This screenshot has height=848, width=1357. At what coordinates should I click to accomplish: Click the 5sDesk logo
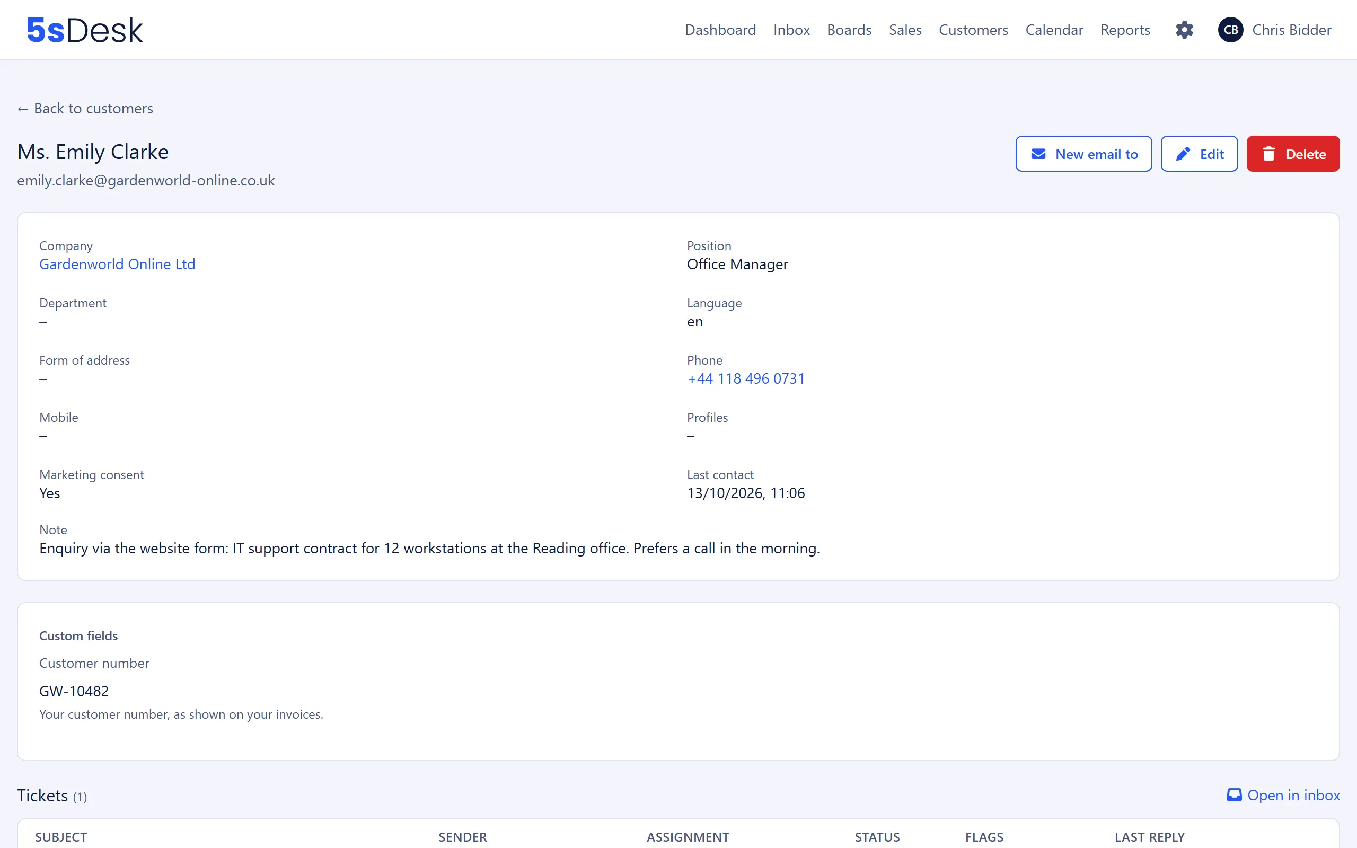click(x=85, y=30)
